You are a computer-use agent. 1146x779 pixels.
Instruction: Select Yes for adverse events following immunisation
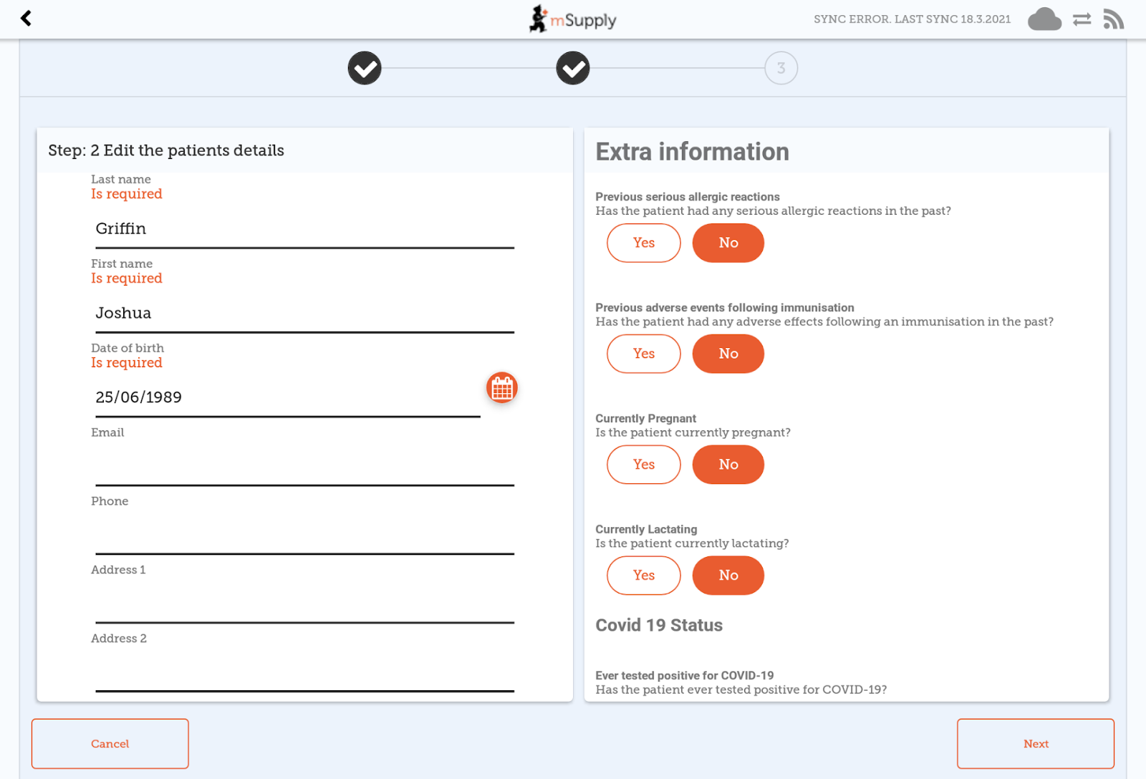643,354
